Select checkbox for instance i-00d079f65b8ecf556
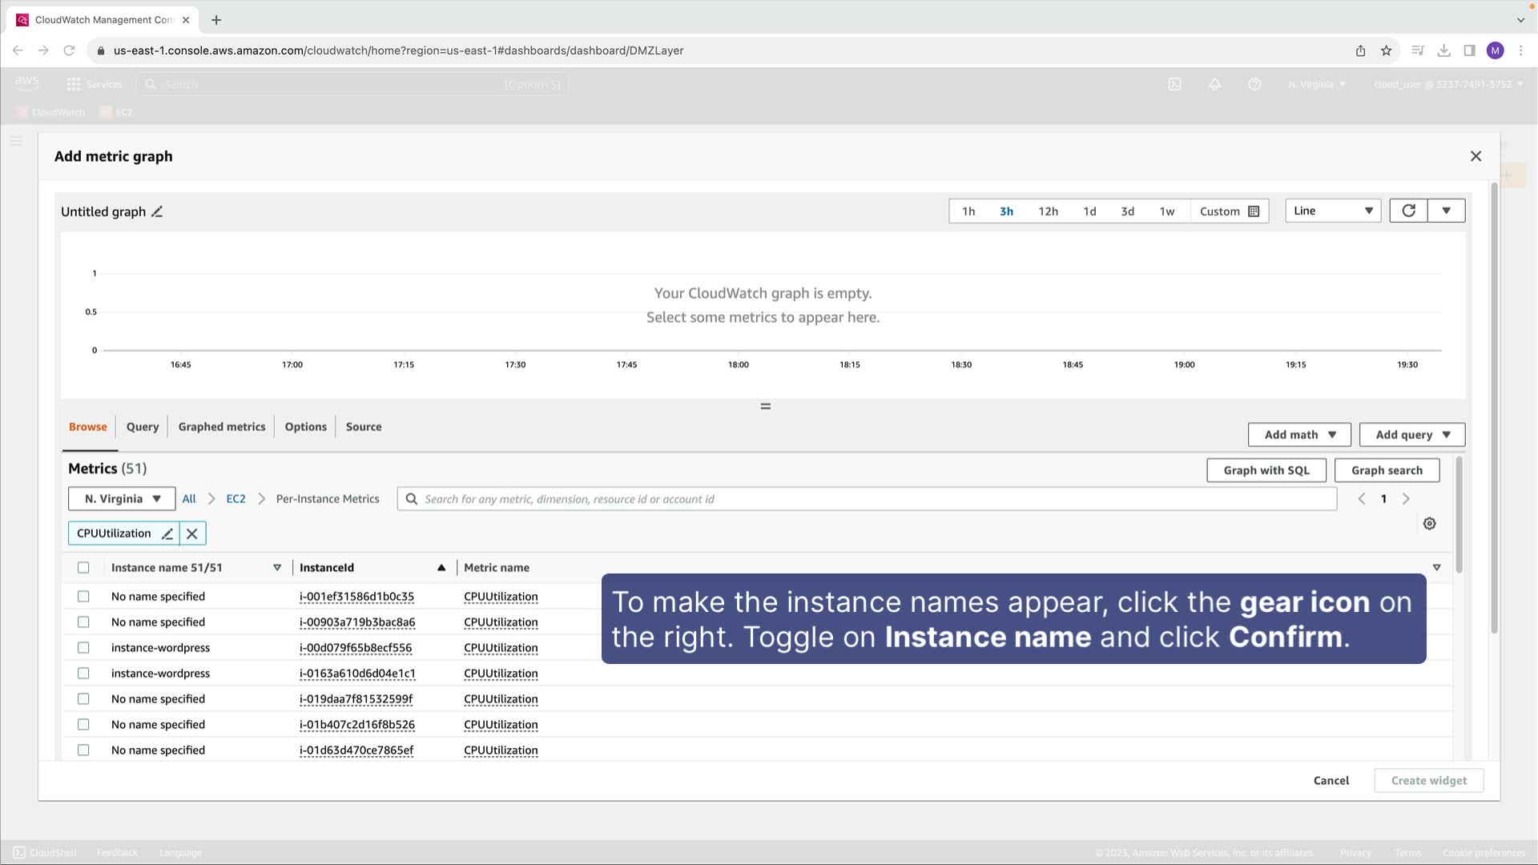Viewport: 1538px width, 865px height. click(83, 648)
